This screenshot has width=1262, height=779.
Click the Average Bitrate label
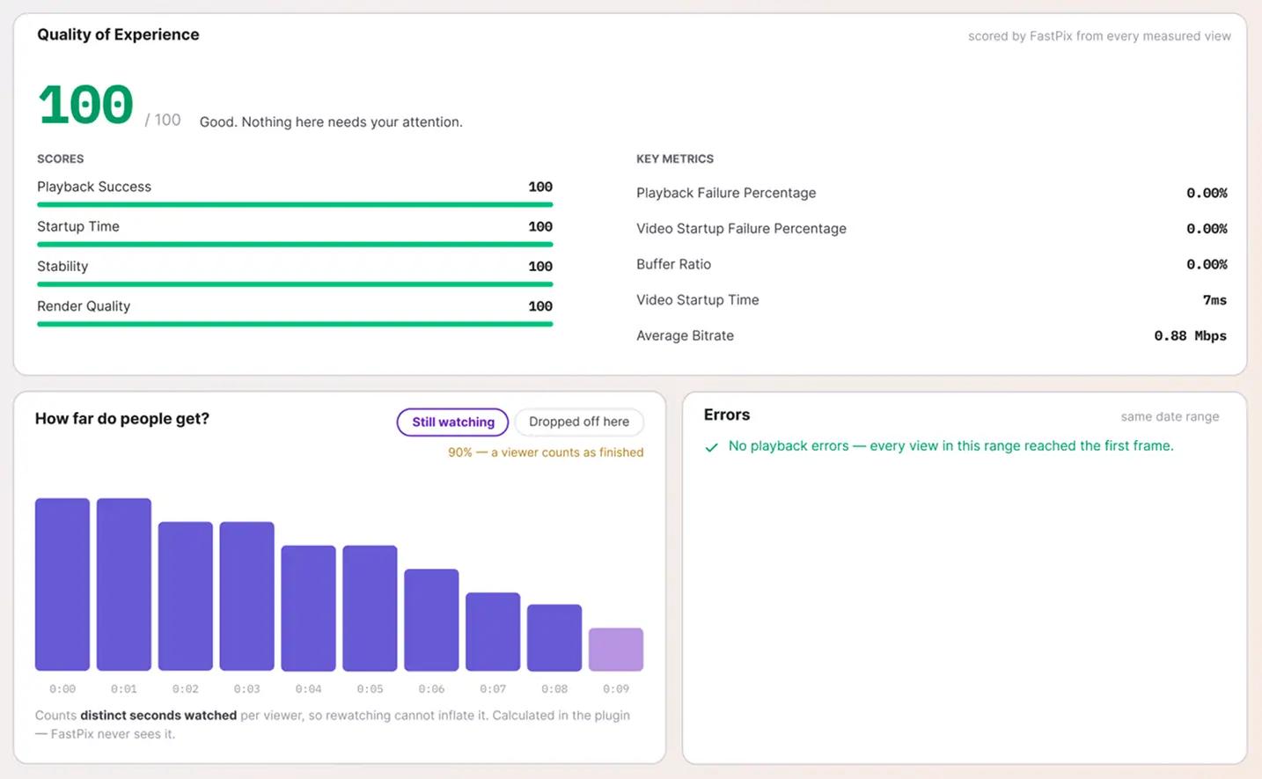tap(685, 335)
